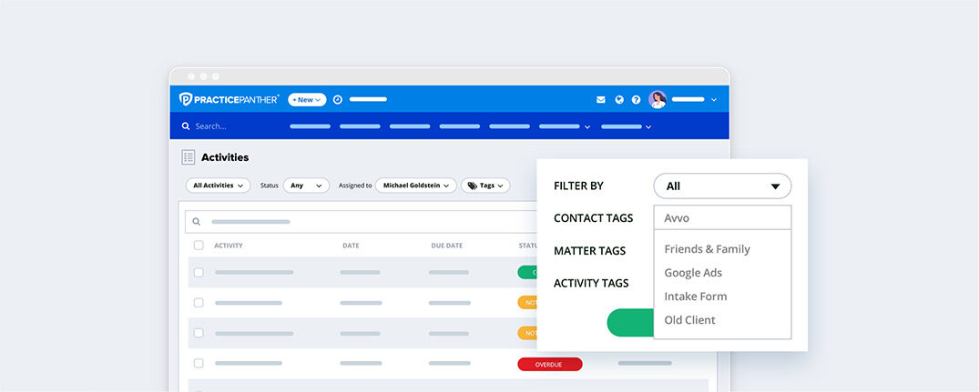Open the help question mark icon
Viewport: 979px width, 392px height.
tap(637, 100)
